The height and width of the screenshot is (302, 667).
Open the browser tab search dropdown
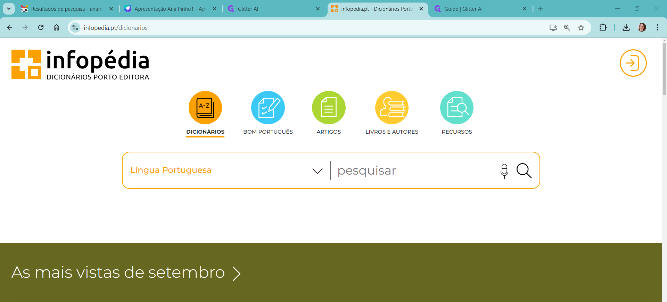pyautogui.click(x=9, y=9)
